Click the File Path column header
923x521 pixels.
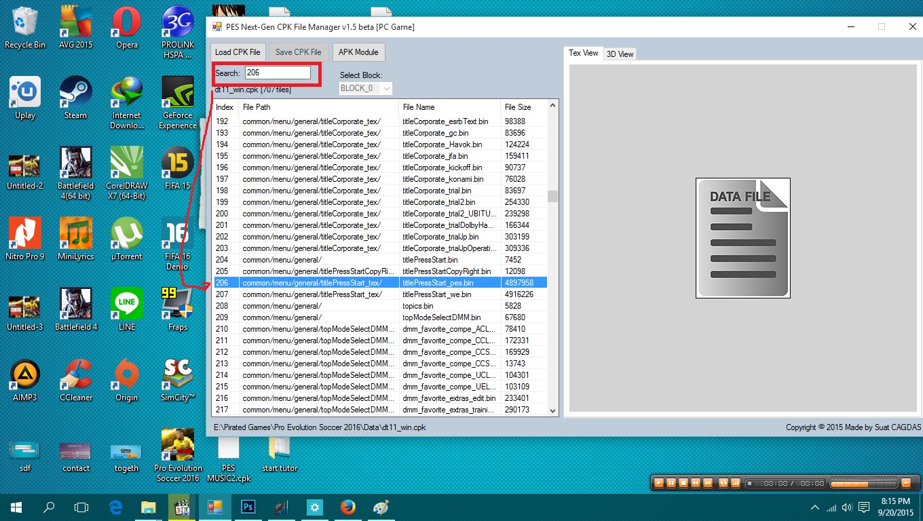[x=319, y=107]
